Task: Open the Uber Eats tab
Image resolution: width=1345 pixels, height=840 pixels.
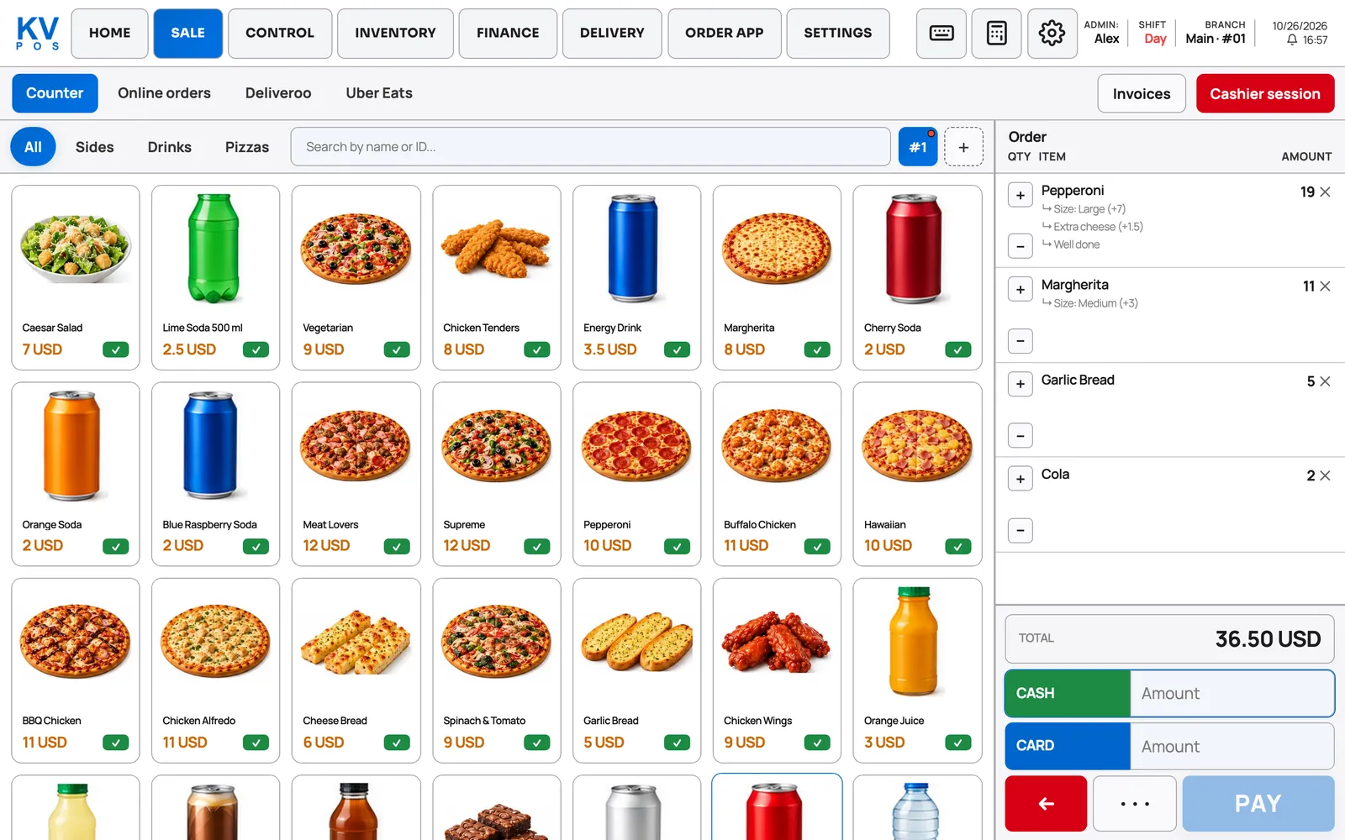Action: click(x=379, y=93)
